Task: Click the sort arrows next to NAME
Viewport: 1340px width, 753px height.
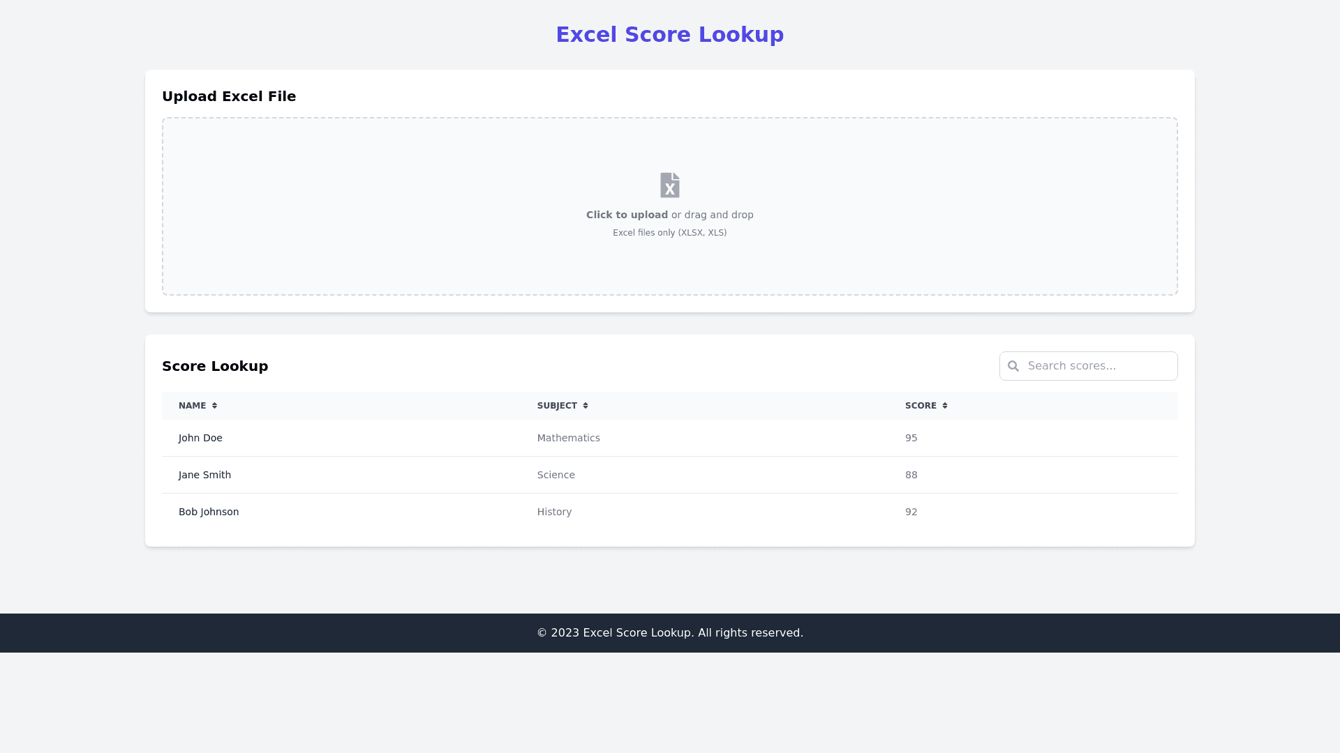Action: [x=214, y=405]
